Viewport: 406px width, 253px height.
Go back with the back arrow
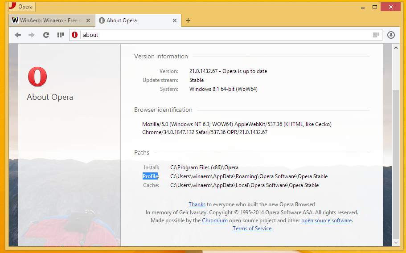pos(18,35)
